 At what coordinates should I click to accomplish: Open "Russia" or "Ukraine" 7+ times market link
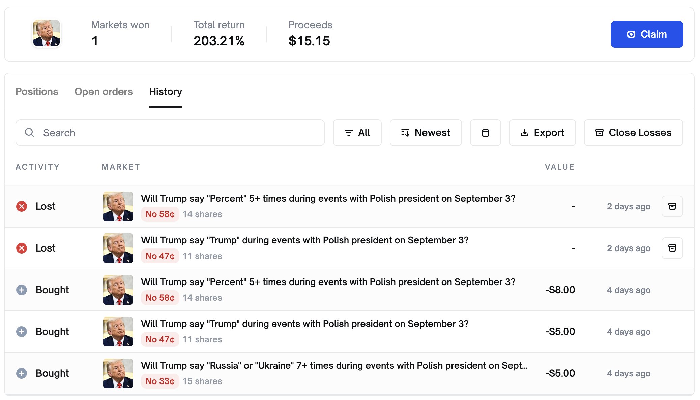click(x=334, y=366)
